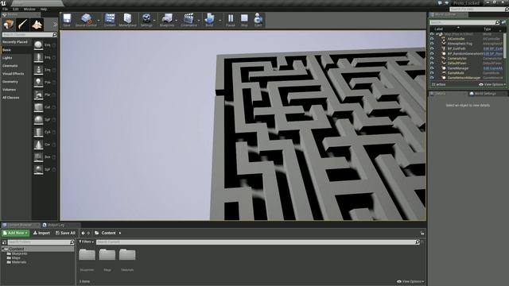Stop the play session
Screen dimensions: 509x286
coord(244,20)
